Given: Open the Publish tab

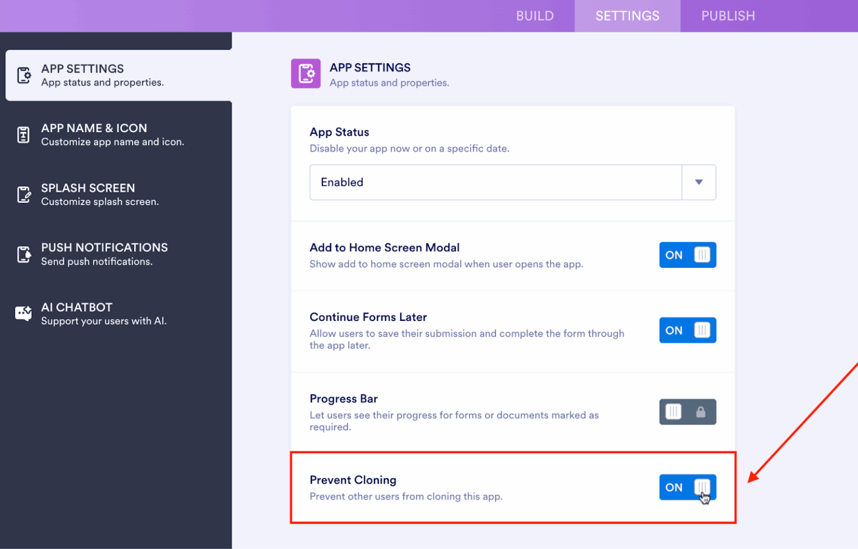Looking at the screenshot, I should click(x=728, y=16).
